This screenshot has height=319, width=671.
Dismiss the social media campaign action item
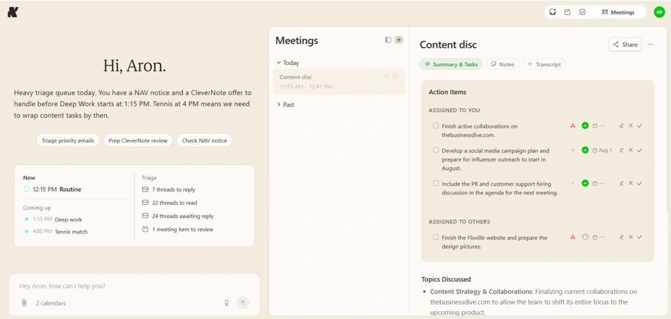point(630,150)
